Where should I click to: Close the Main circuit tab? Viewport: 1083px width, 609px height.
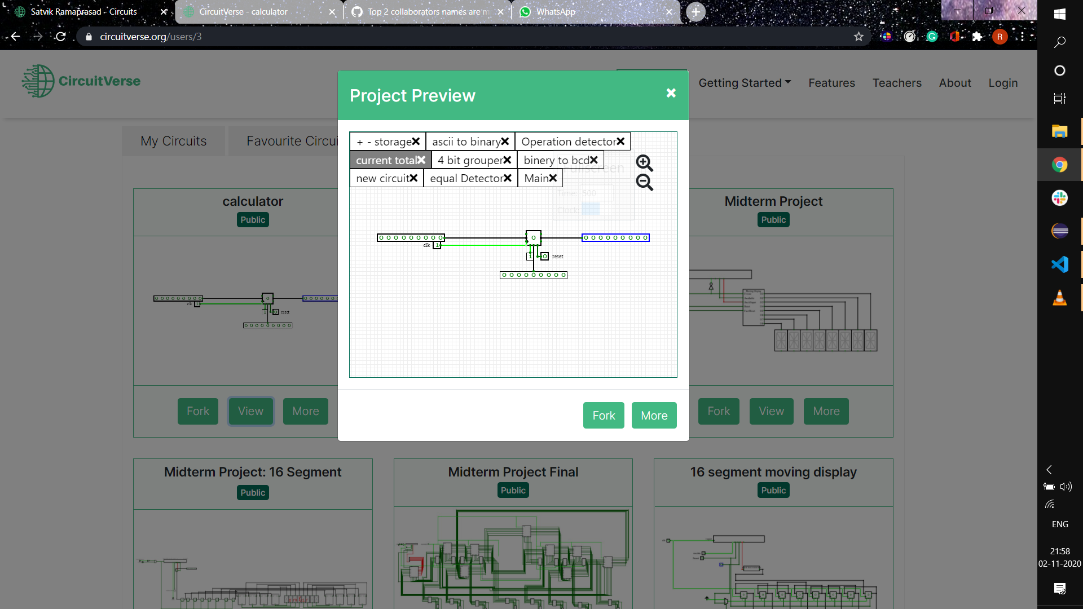point(552,178)
